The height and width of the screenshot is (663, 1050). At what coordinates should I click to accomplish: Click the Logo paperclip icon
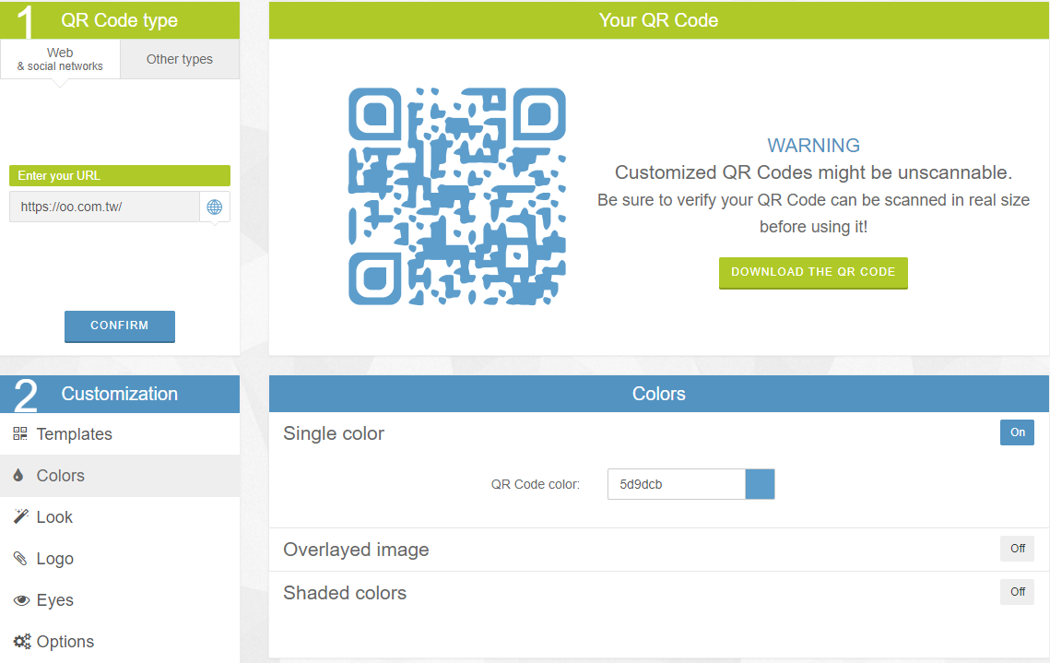click(20, 559)
